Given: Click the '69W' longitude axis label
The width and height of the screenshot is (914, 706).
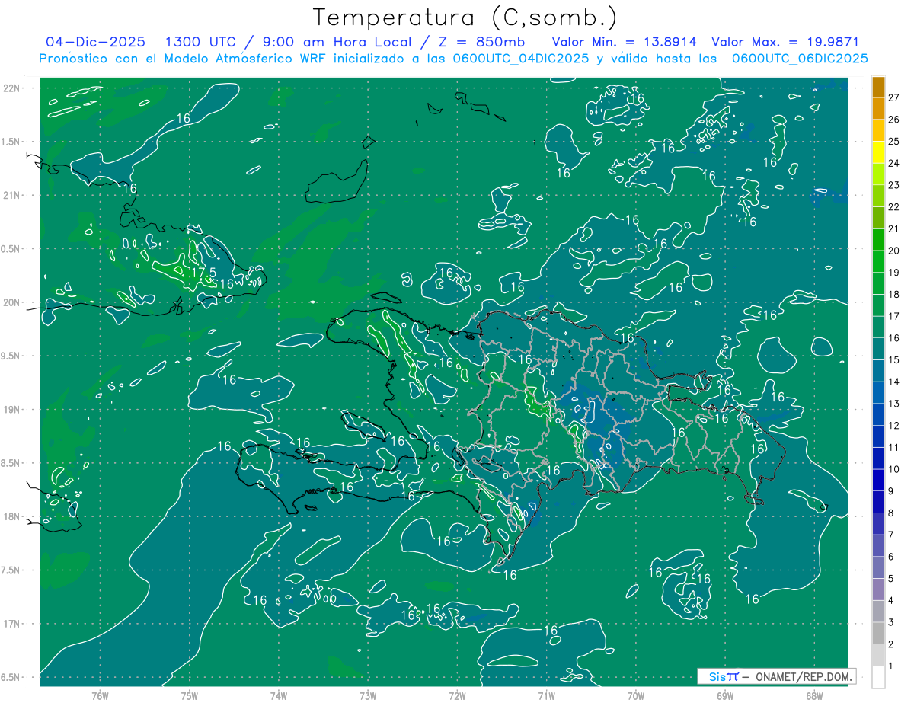Looking at the screenshot, I should (725, 696).
